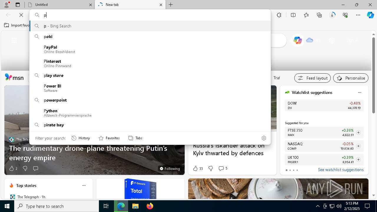
Task: Open Task View on the taskbar
Action: (x=106, y=206)
